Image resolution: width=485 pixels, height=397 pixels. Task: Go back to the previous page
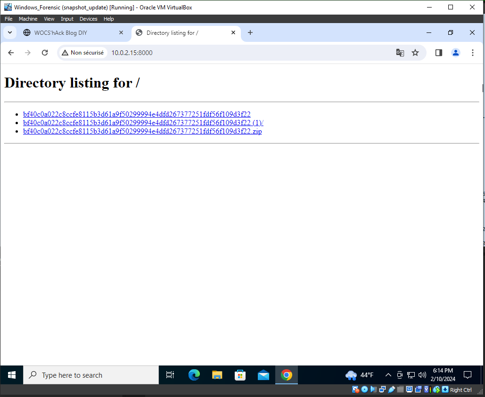pos(11,53)
